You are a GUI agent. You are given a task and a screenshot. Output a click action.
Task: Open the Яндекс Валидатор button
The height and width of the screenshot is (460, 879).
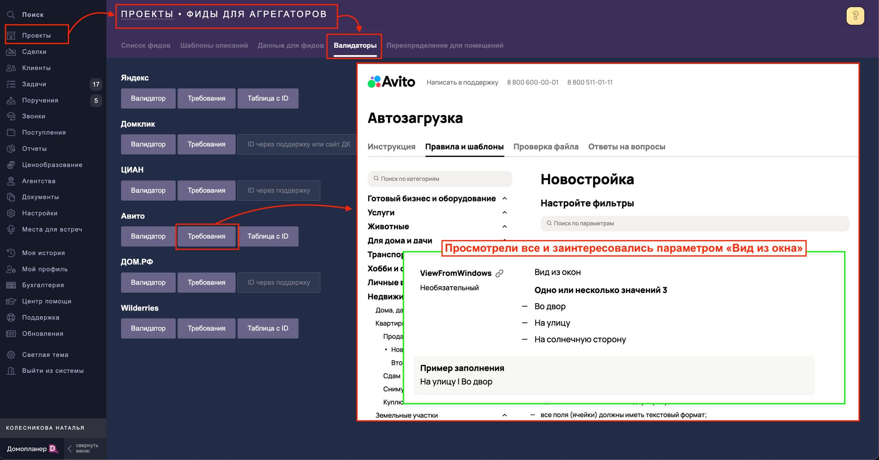pyautogui.click(x=148, y=98)
